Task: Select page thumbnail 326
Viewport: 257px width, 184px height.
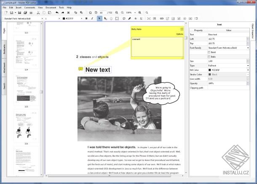Action: coord(26,126)
